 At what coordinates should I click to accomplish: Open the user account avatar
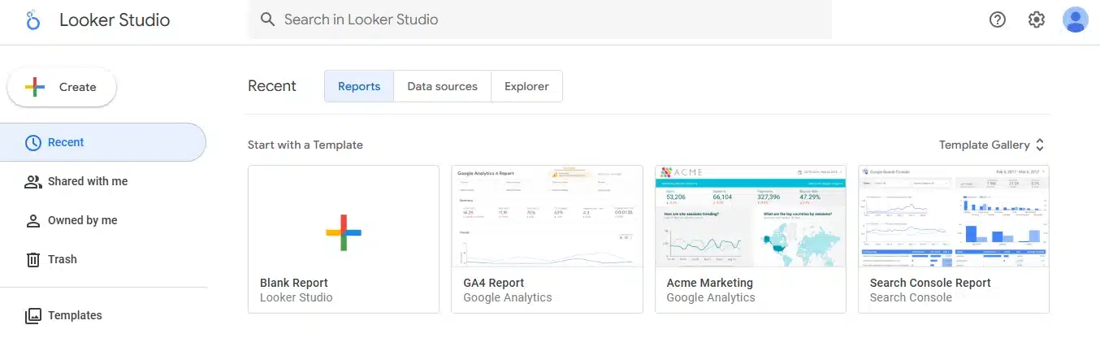[1076, 19]
